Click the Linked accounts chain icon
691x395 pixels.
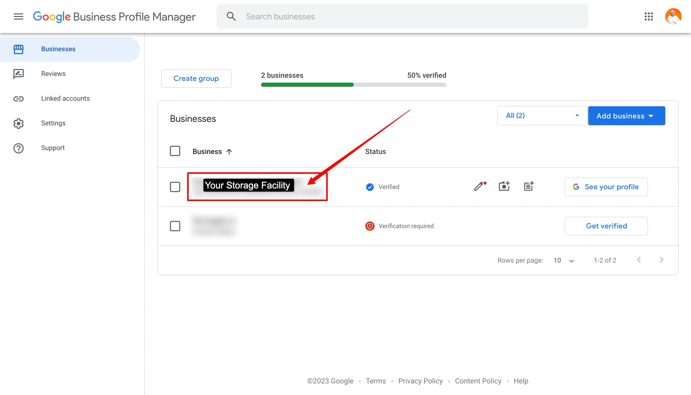[x=19, y=99]
